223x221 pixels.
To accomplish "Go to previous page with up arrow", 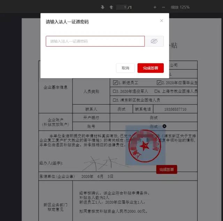I will pos(111,7).
